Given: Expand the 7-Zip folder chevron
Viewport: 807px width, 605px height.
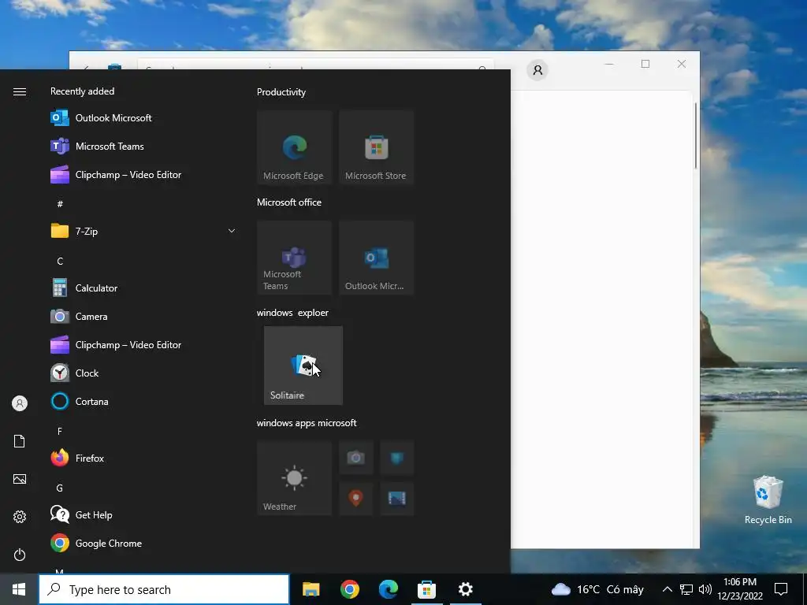Looking at the screenshot, I should pos(232,231).
